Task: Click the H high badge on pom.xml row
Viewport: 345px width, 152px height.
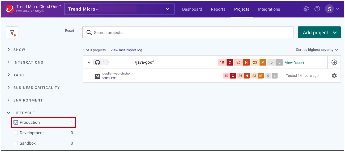Action: tap(247, 76)
